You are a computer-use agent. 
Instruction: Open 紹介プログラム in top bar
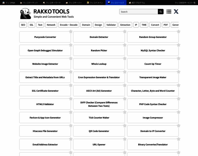pos(137,3)
